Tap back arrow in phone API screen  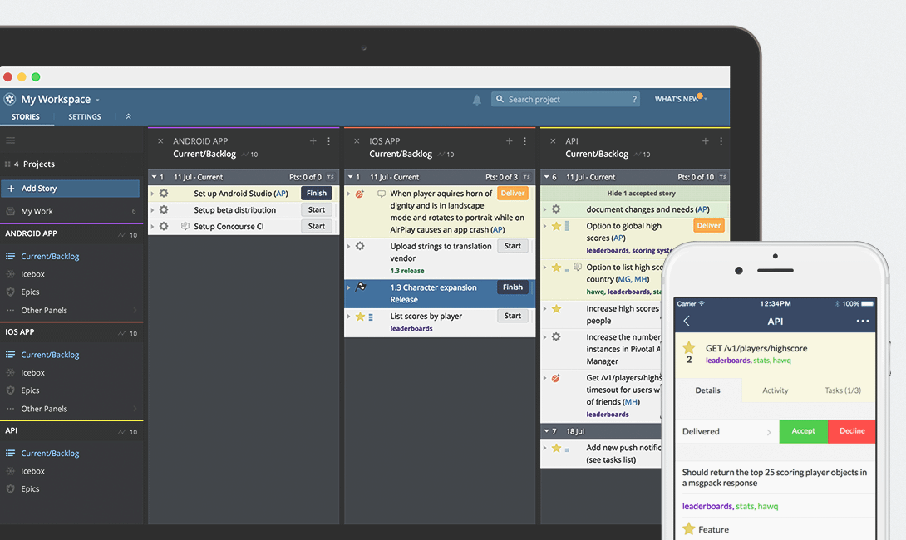pos(687,322)
